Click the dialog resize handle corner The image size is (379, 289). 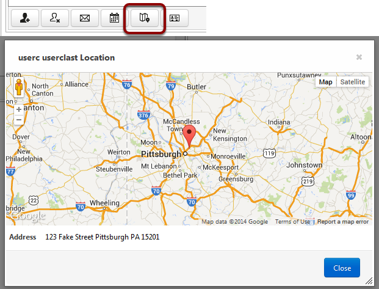coord(369,281)
